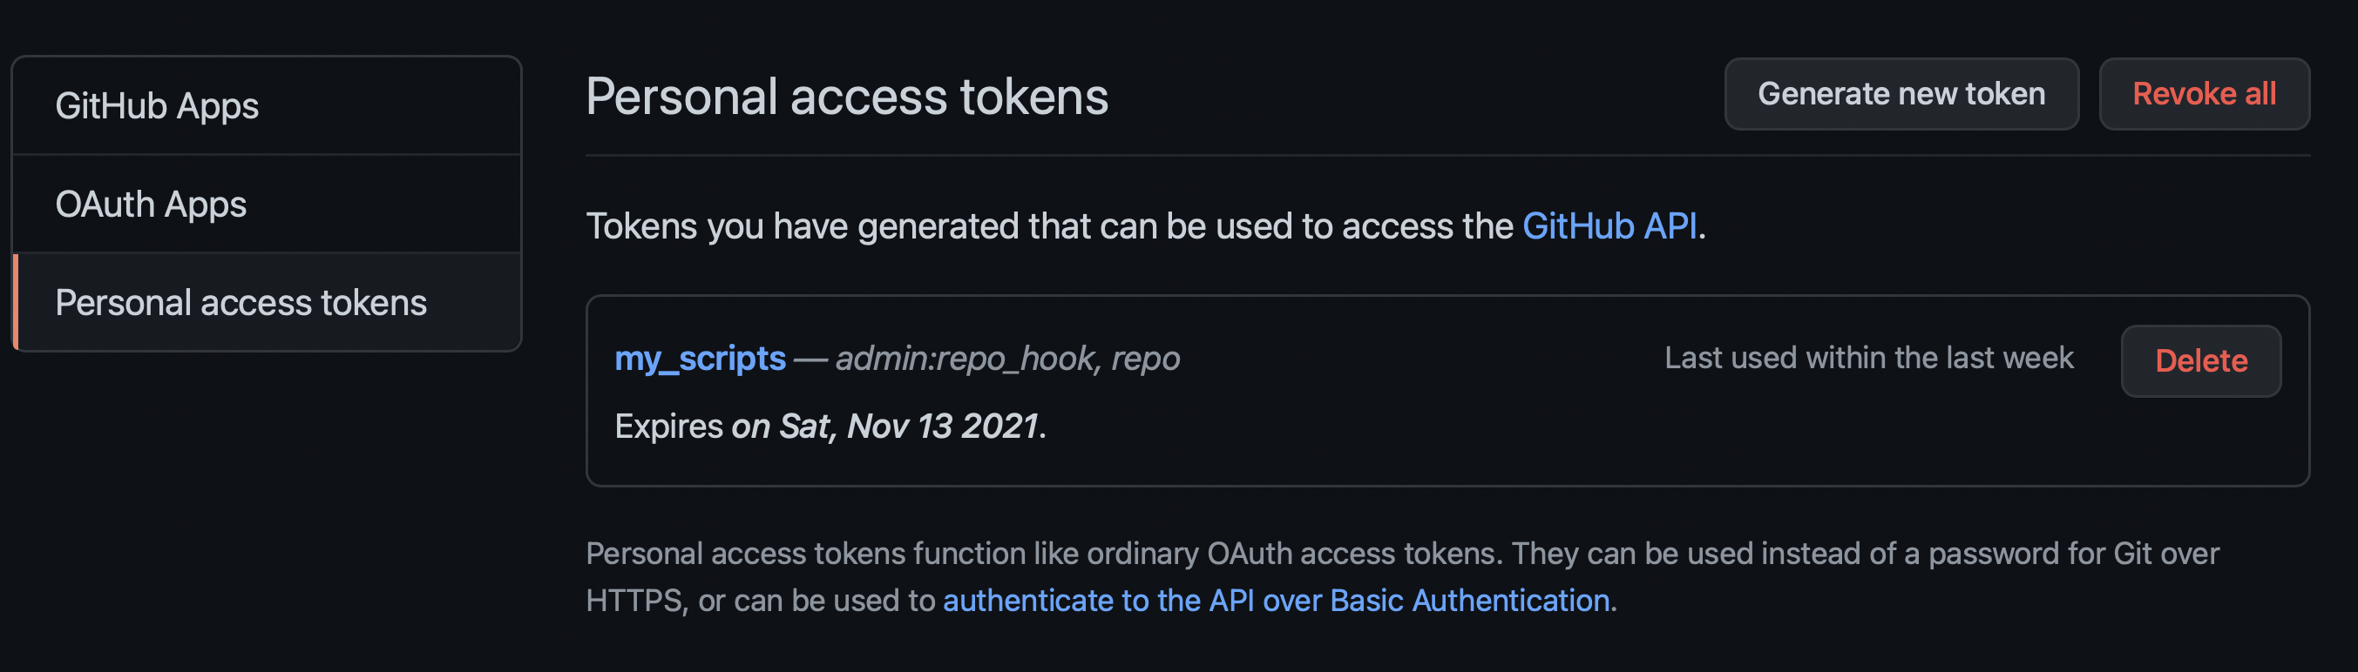Click the Generate new token button
The image size is (2358, 672).
pyautogui.click(x=1901, y=94)
